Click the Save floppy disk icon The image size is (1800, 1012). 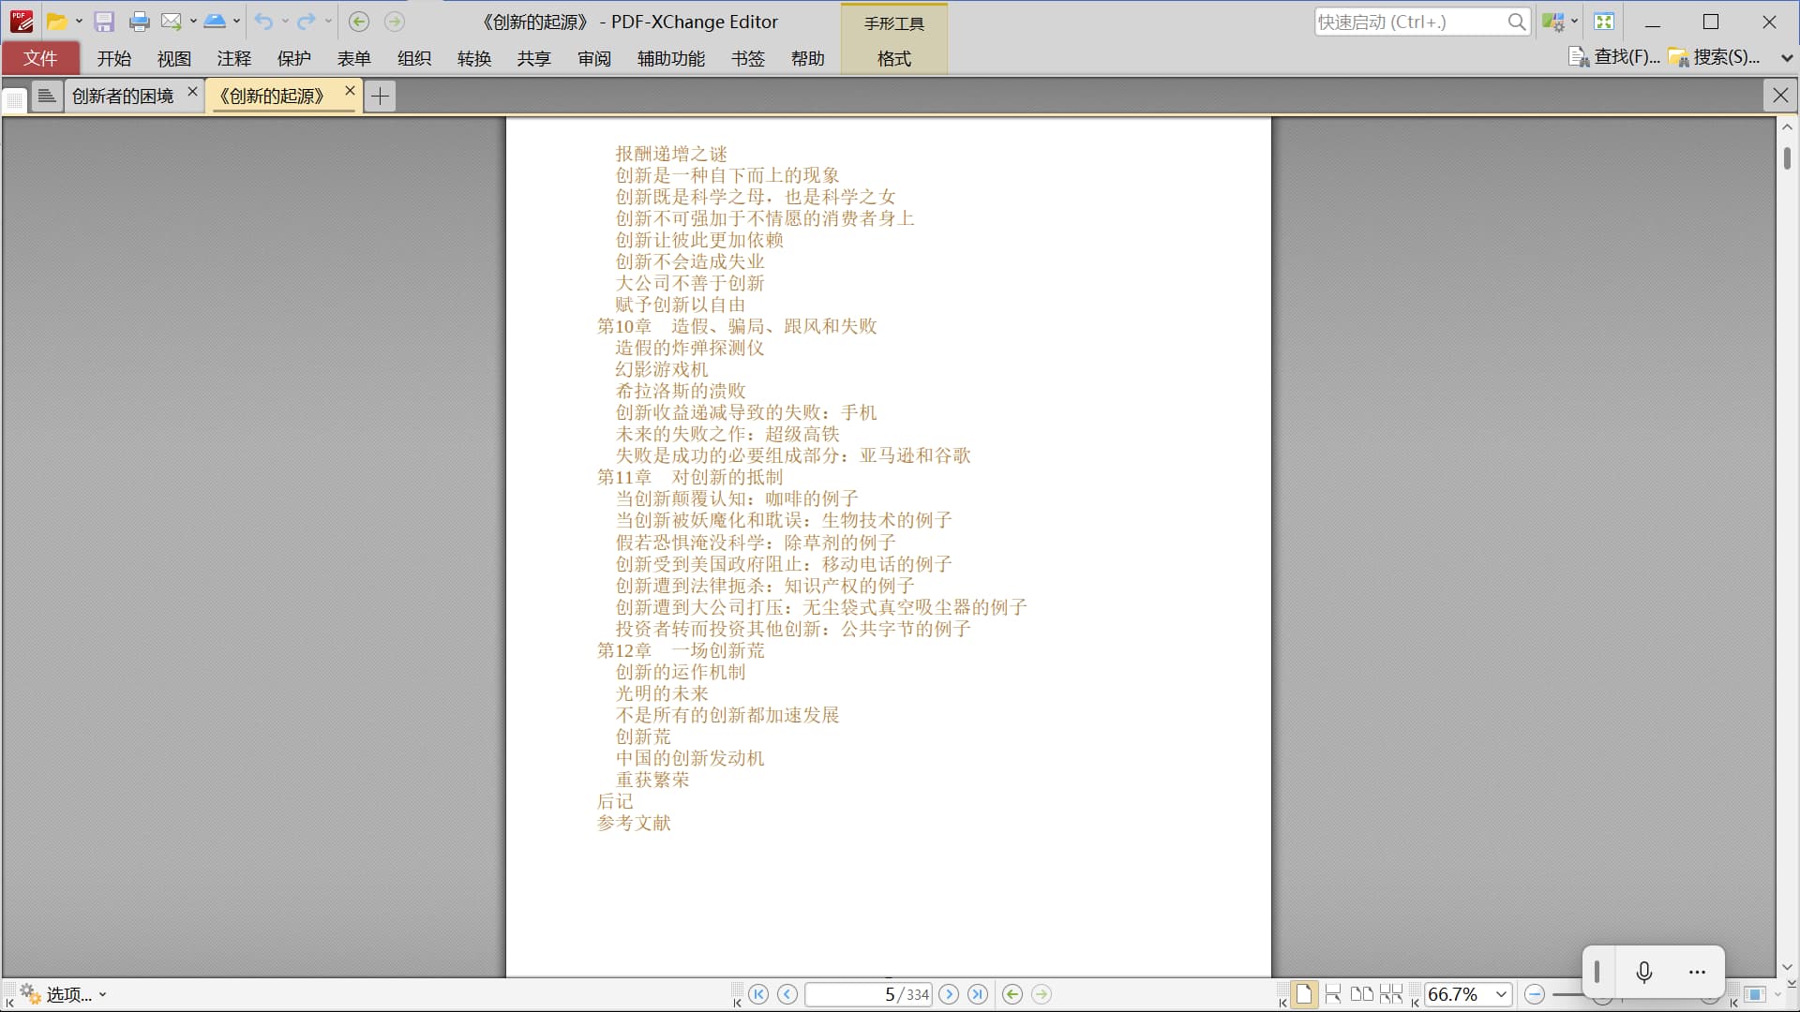(x=104, y=22)
